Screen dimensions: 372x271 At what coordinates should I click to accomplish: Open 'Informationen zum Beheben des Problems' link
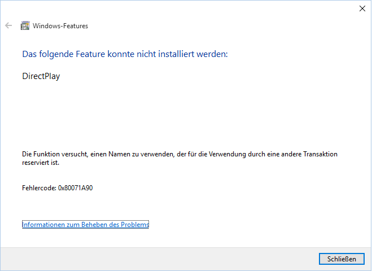pos(85,225)
